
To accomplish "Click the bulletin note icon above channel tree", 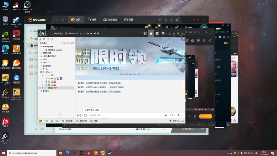I will (48, 39).
